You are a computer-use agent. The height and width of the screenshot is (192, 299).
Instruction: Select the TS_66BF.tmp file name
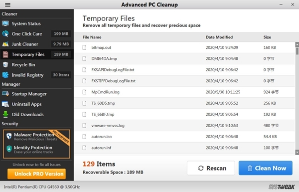click(x=103, y=114)
